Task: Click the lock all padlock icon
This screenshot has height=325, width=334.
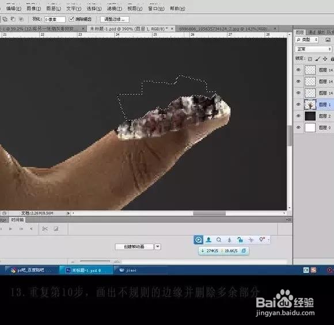Action: pos(332,59)
